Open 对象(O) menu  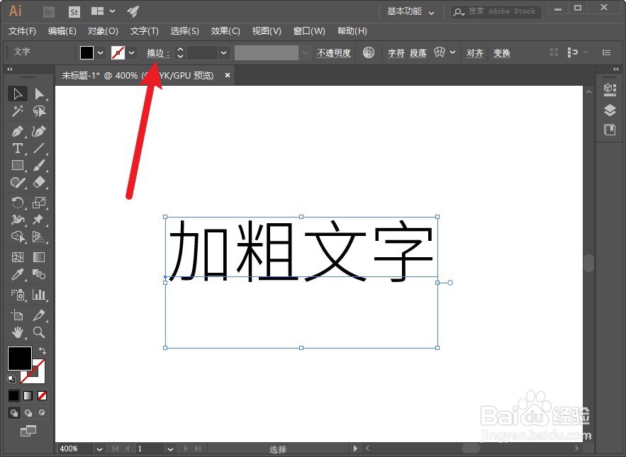tap(103, 31)
